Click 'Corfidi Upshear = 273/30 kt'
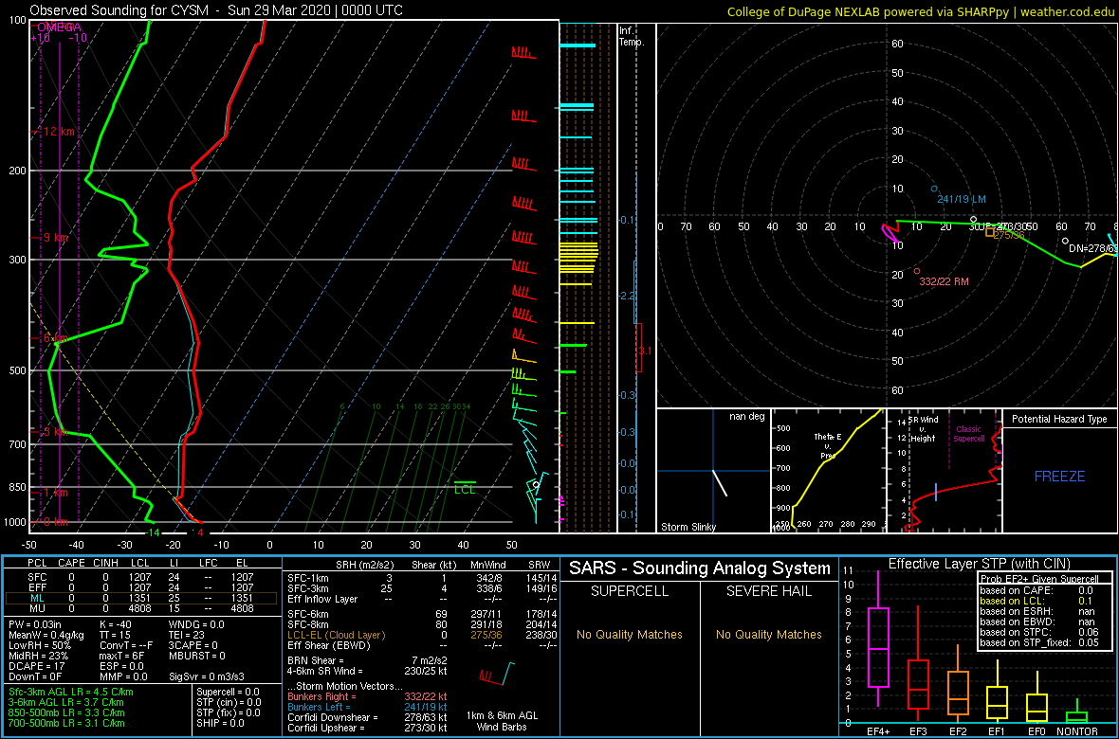Screen dimensions: 1119x739 click(x=367, y=728)
